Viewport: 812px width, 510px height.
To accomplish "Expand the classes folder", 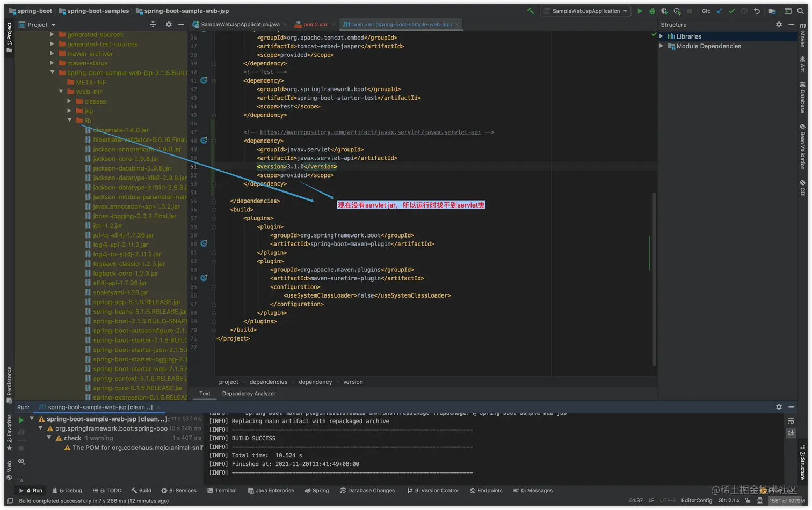I will (69, 101).
